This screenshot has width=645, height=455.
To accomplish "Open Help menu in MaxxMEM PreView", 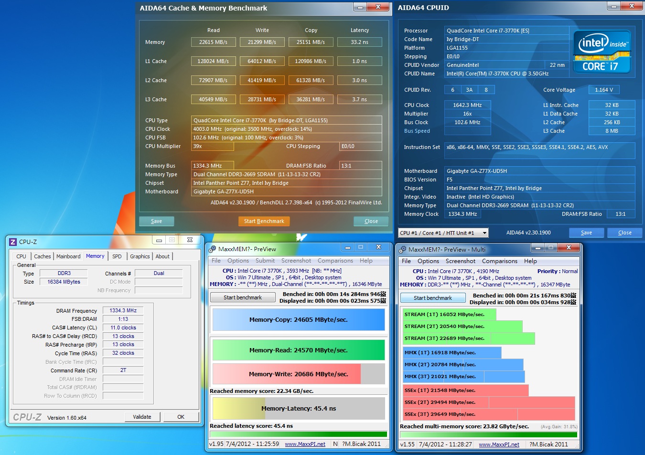I will (x=366, y=261).
